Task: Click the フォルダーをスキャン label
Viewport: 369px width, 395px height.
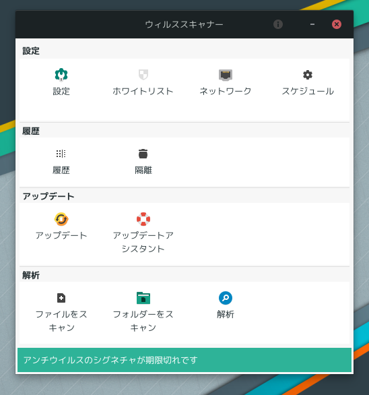Action: (143, 321)
